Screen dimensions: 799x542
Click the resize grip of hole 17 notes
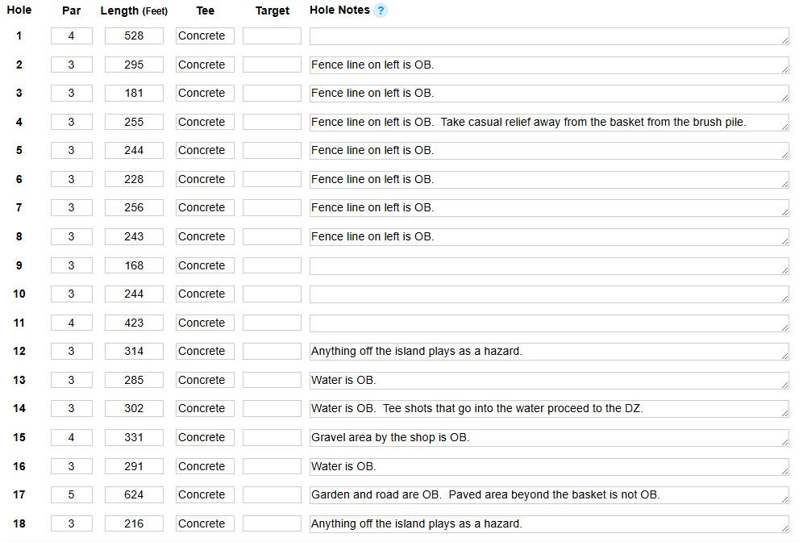tap(784, 499)
